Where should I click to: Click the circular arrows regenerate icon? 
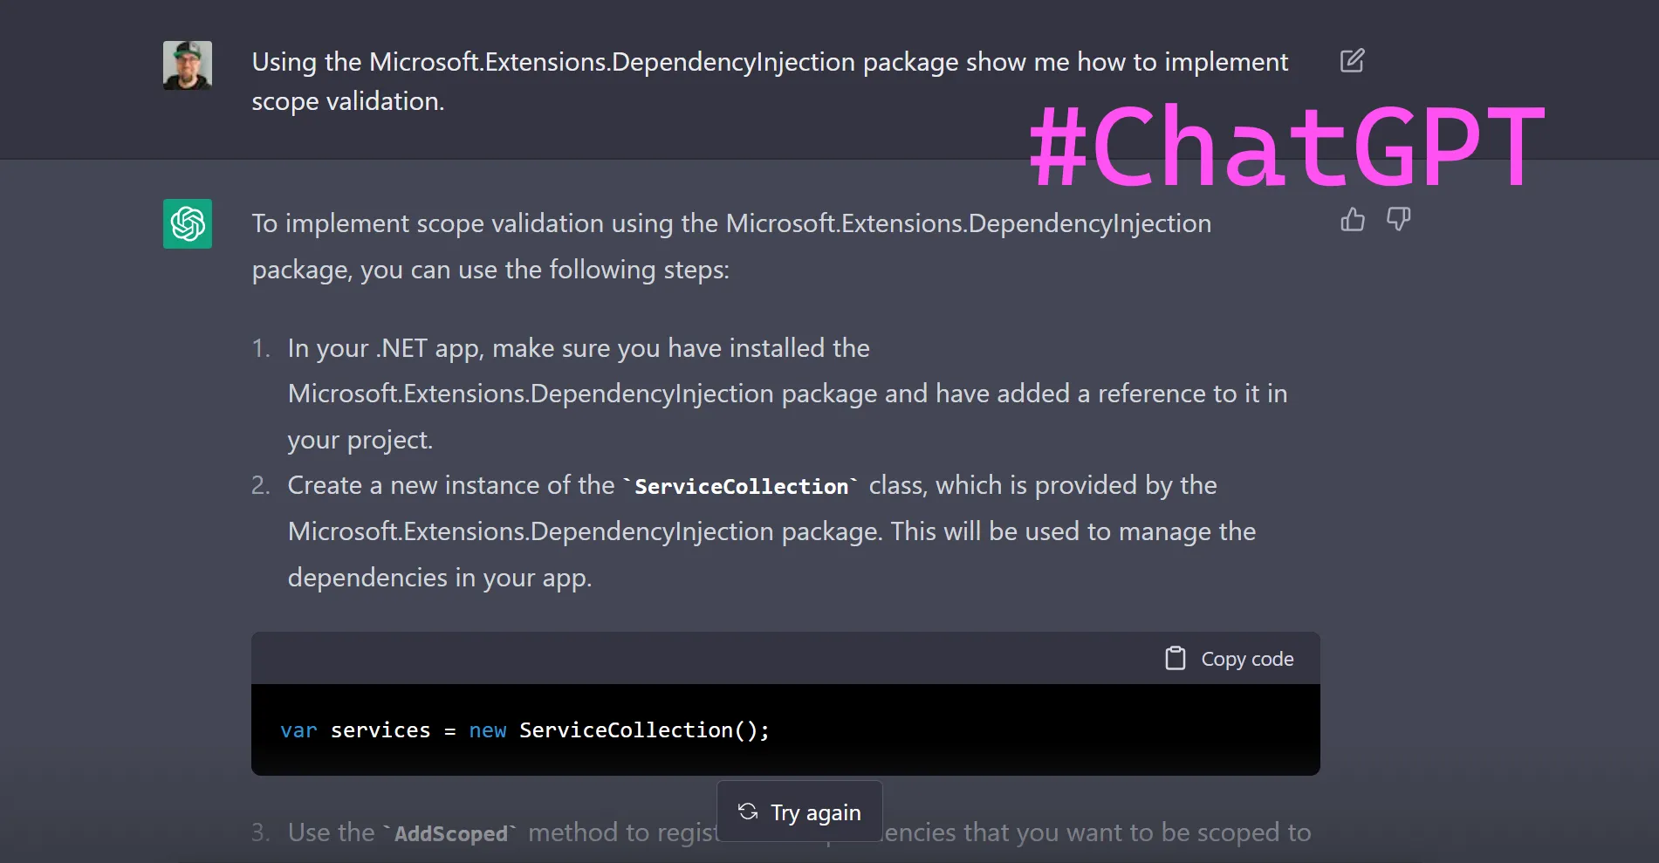(x=748, y=812)
